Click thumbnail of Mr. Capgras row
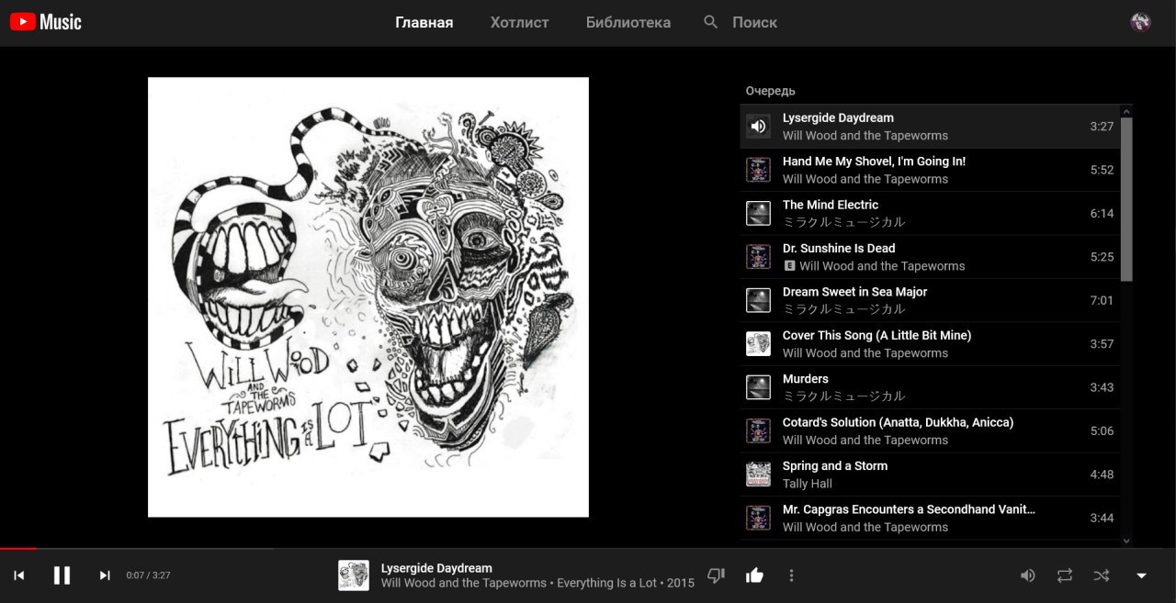1176x603 pixels. [x=758, y=518]
